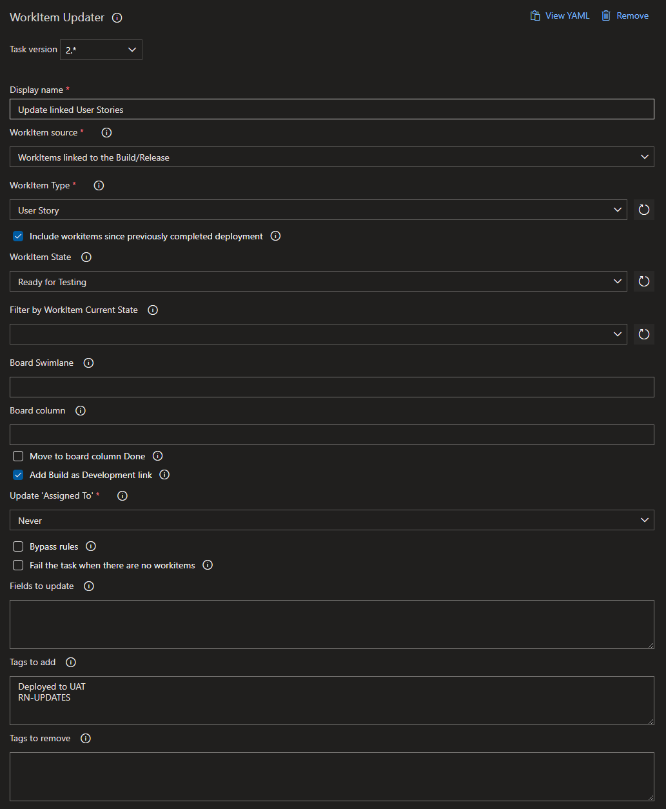Enable Move to board column Done
666x809 pixels.
tap(18, 456)
